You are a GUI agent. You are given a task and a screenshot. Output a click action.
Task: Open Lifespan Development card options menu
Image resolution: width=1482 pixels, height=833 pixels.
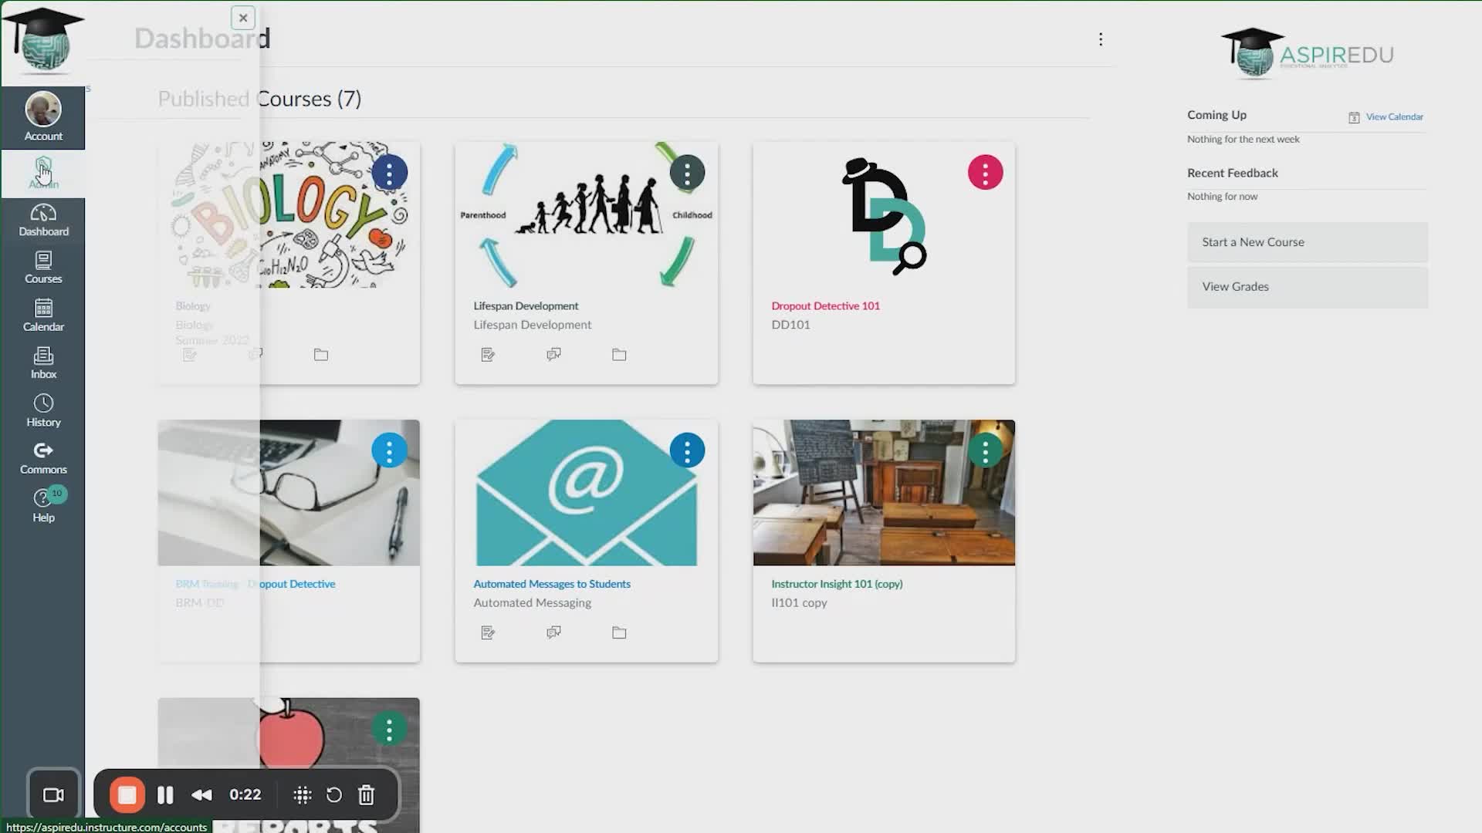(687, 173)
